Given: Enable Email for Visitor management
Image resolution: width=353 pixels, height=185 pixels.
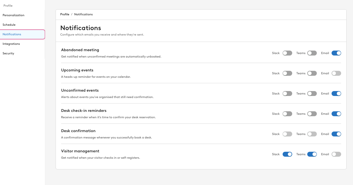Looking at the screenshot, I should (336, 154).
